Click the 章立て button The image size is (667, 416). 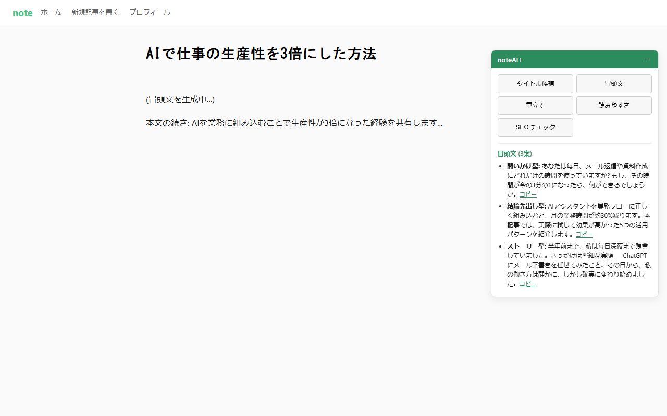click(535, 106)
